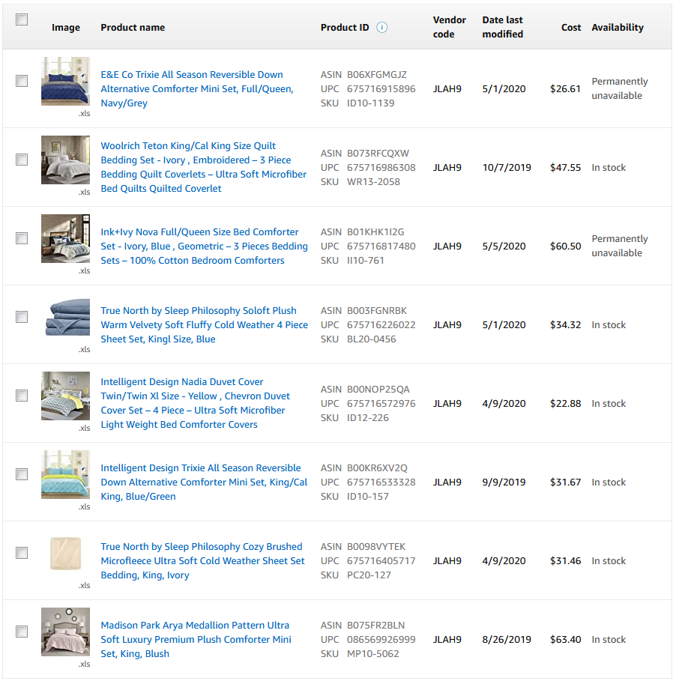Screen dimensions: 673x681
Task: Click the Product ID info icon
Action: click(x=381, y=28)
